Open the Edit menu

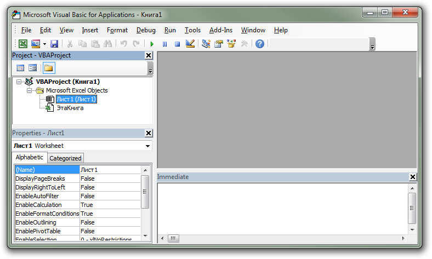(45, 30)
